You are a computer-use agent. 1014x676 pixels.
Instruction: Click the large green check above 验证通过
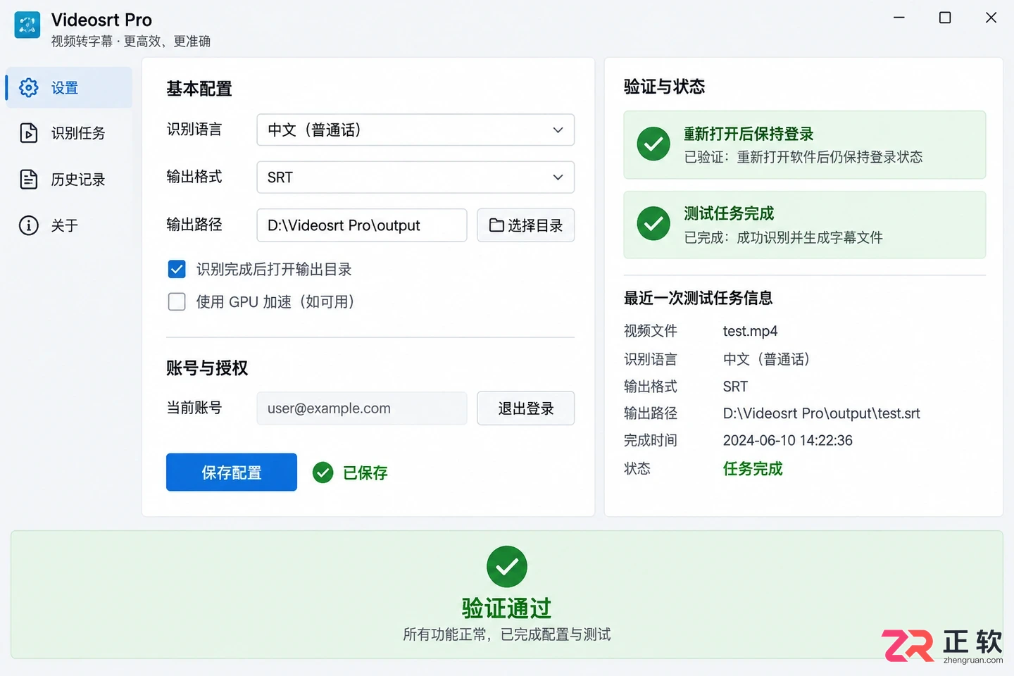click(x=507, y=567)
